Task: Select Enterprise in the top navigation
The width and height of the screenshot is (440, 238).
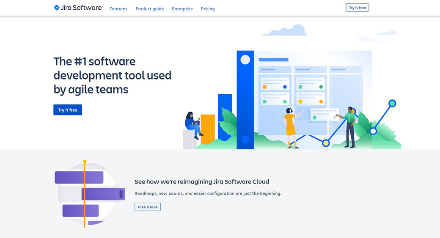Action: (x=182, y=9)
